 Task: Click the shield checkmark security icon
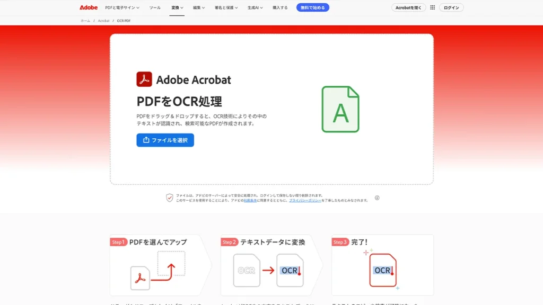coord(169,198)
